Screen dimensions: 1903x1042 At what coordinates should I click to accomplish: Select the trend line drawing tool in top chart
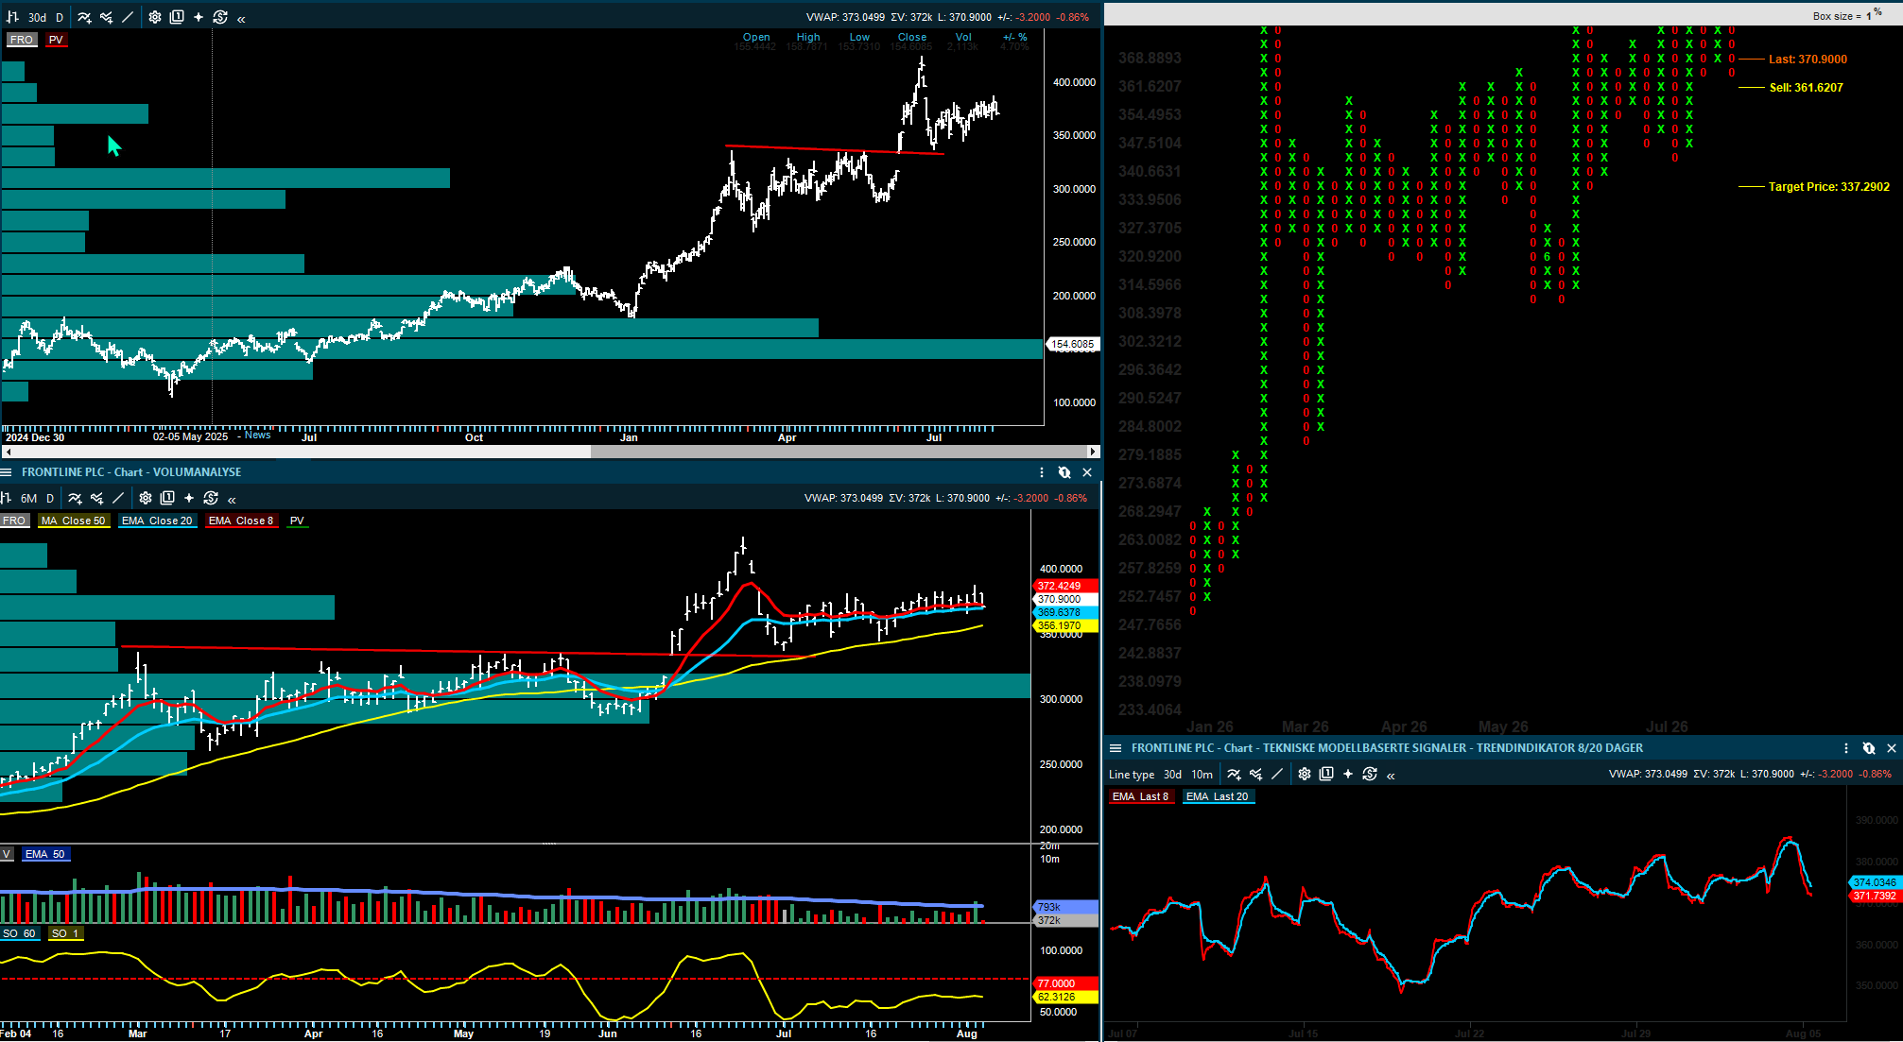point(128,17)
